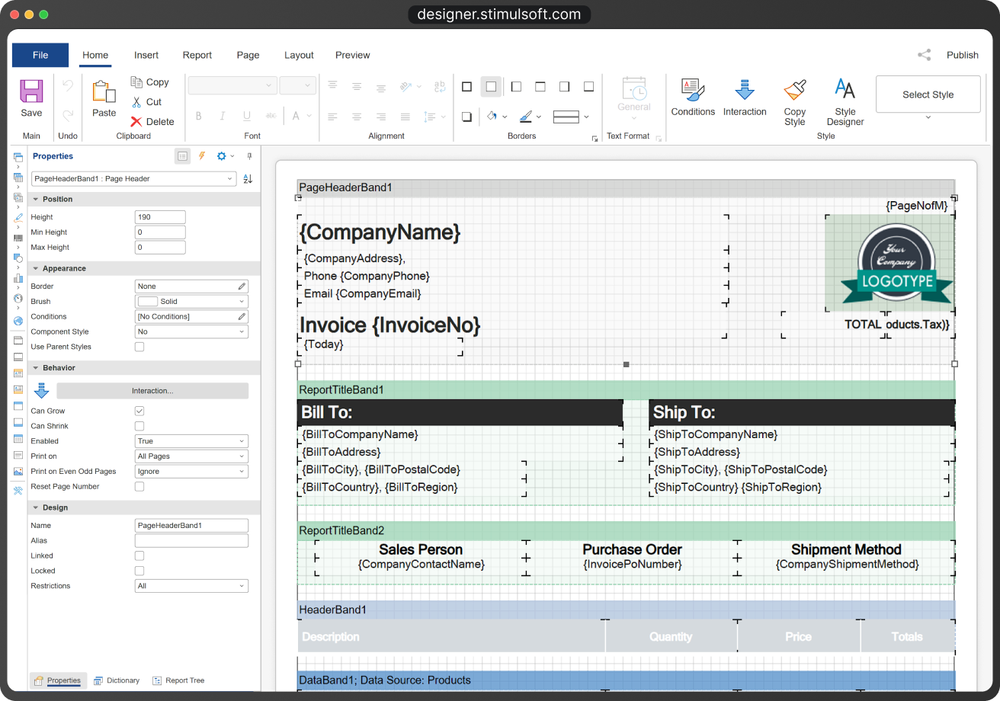Image resolution: width=1000 pixels, height=701 pixels.
Task: Show events tab with lightning bolt icon
Action: [202, 156]
